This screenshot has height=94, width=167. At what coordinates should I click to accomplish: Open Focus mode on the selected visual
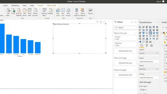101,22
